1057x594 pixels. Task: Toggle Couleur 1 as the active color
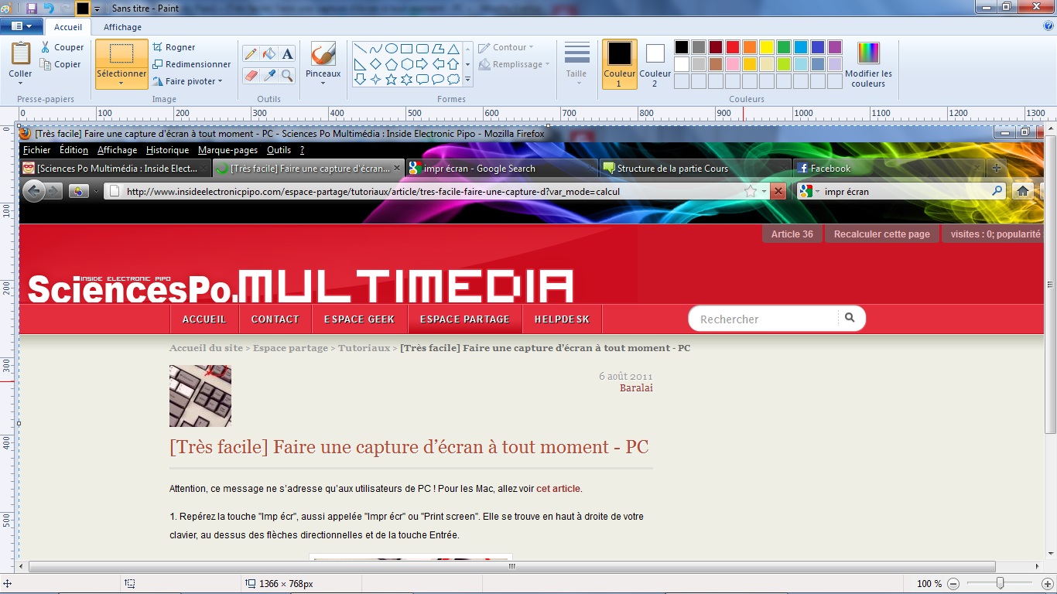click(619, 63)
